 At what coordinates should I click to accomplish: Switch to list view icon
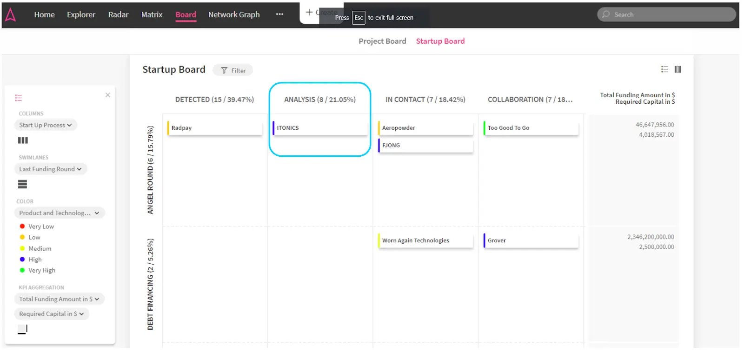click(664, 69)
